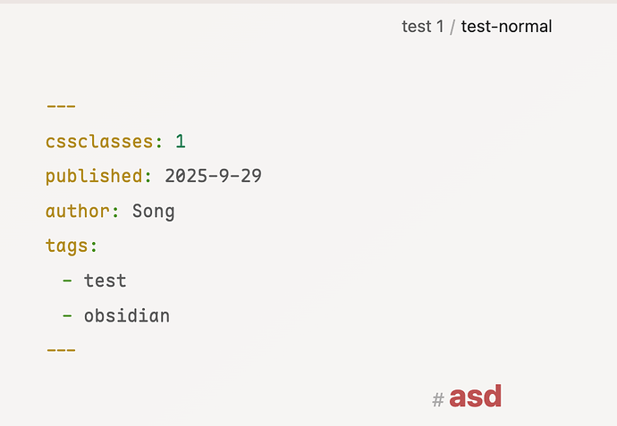Place cursor on opening frontmatter dashes

tap(61, 106)
